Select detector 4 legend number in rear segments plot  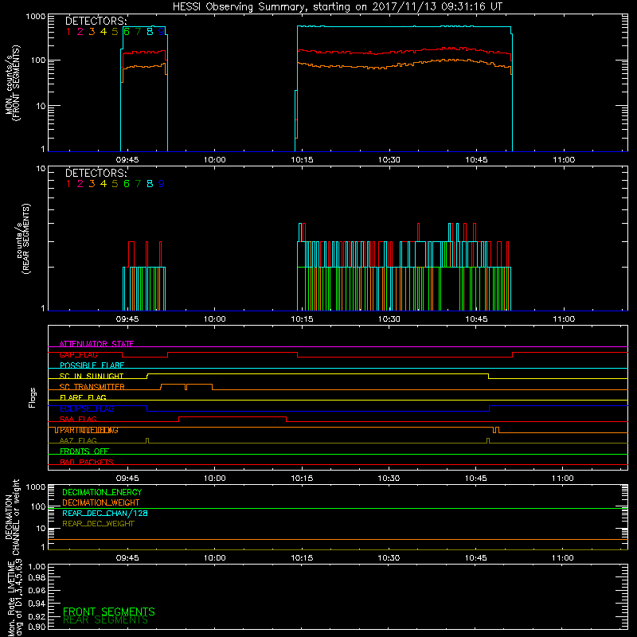point(104,184)
